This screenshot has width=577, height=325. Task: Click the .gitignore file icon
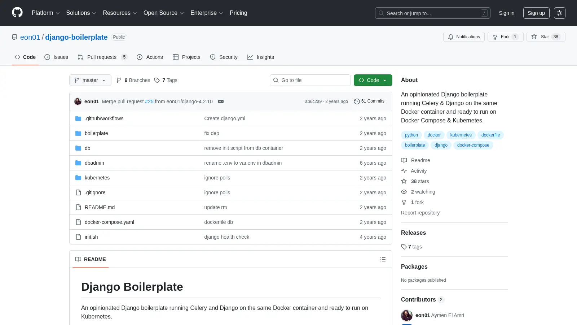(x=78, y=192)
